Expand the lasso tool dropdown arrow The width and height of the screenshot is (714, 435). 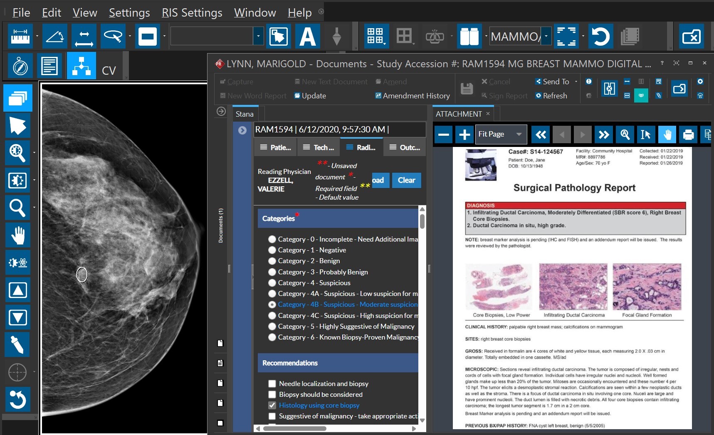point(130,36)
